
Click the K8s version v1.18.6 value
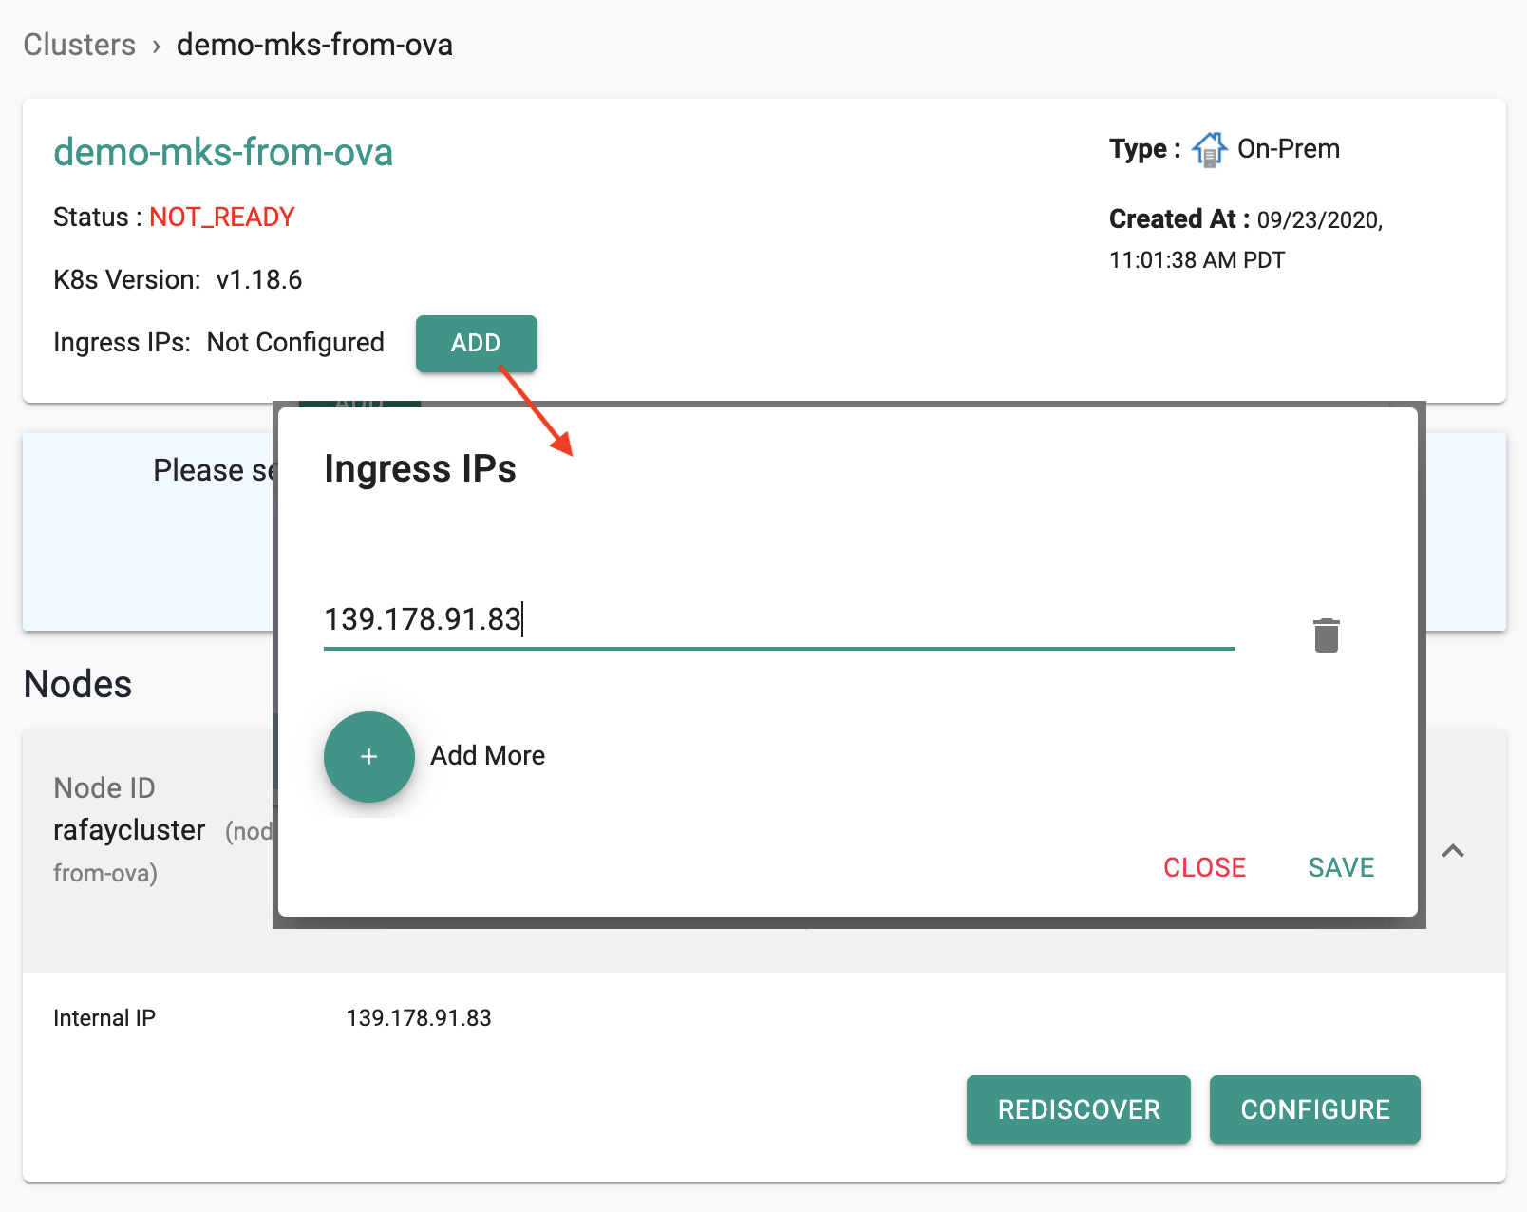pyautogui.click(x=259, y=280)
